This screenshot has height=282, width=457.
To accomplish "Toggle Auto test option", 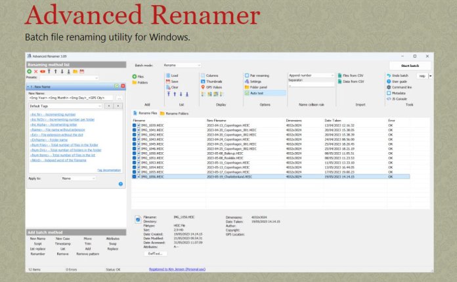I will [255, 93].
